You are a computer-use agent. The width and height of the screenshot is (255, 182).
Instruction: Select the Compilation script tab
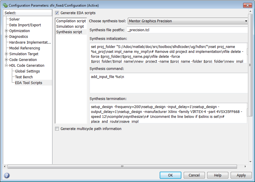71,21
